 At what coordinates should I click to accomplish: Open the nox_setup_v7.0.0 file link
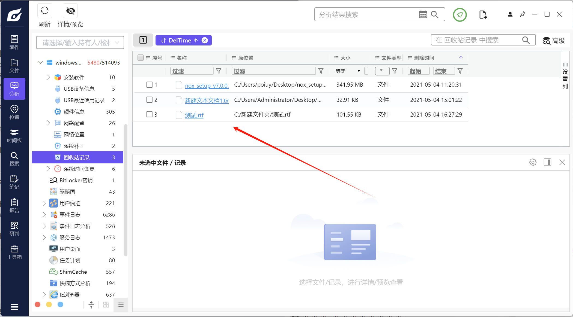coord(207,86)
